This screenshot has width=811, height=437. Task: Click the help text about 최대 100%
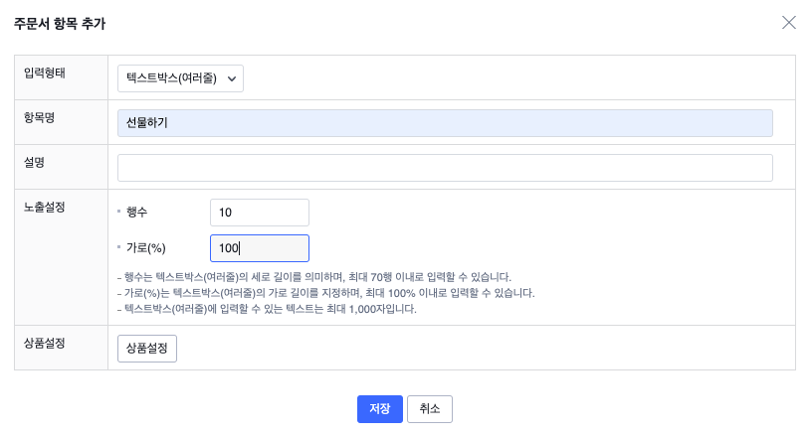[326, 293]
